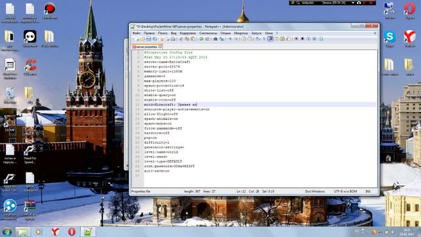Open Replace dialog from toolbar icon
421x237 pixels.
[x=222, y=39]
